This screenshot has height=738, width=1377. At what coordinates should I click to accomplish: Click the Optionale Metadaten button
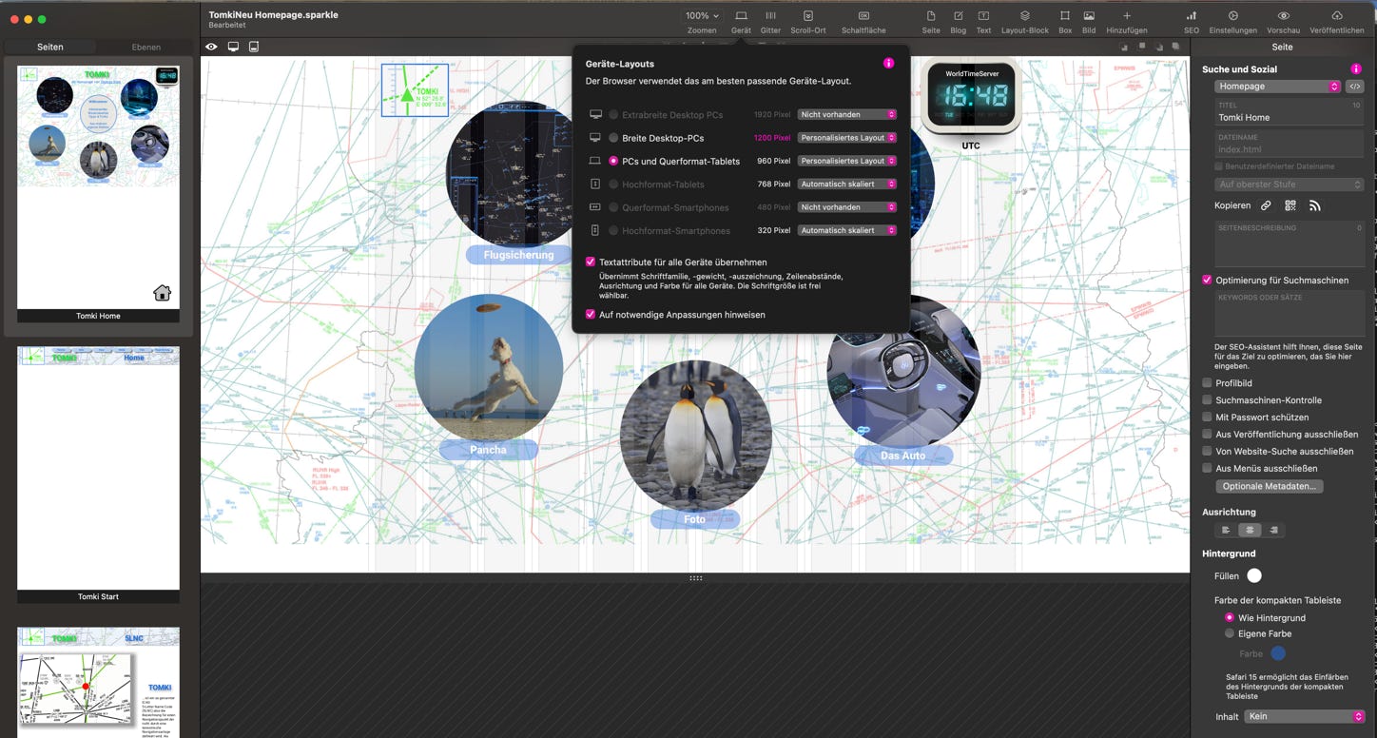click(1269, 486)
